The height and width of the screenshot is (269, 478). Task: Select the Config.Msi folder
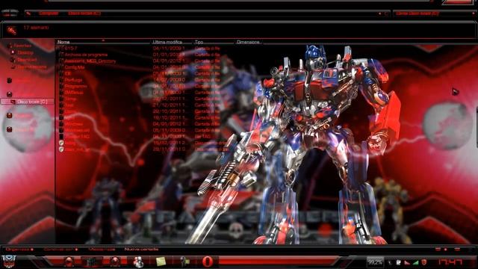(75, 67)
